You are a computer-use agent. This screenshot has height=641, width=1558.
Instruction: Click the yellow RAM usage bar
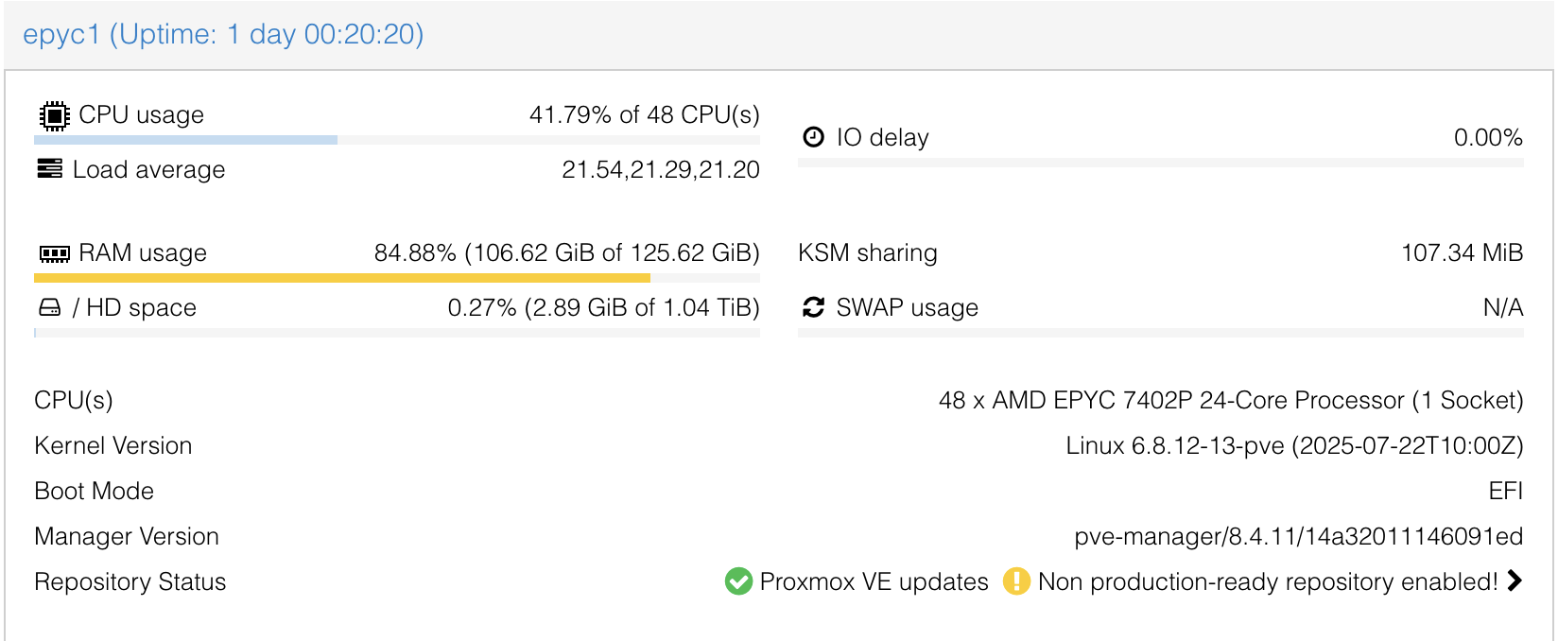(342, 278)
